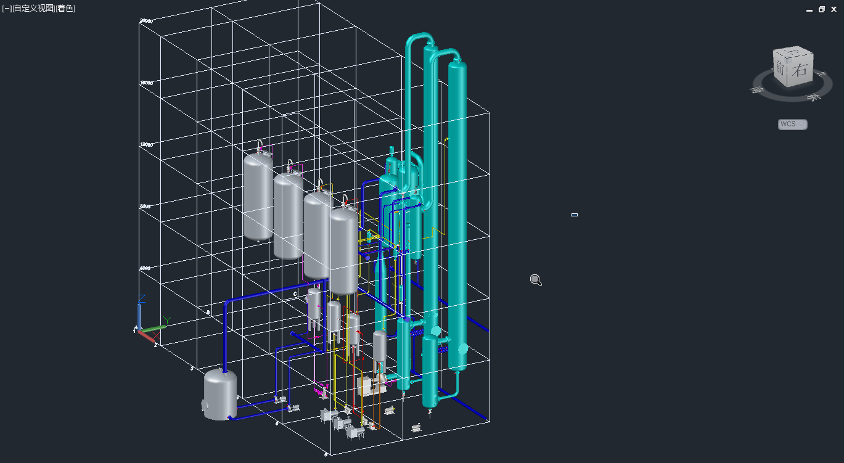Select the gray ground tank at bottom left
844x463 pixels.
pos(220,395)
